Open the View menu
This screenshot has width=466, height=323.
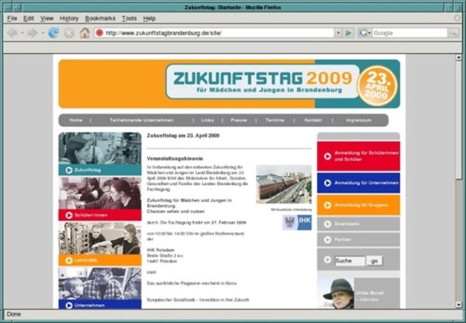(x=47, y=19)
